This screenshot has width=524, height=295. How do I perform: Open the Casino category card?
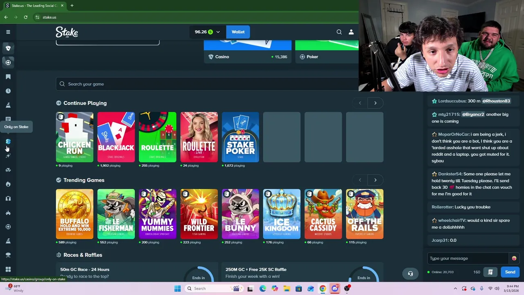pos(247,52)
